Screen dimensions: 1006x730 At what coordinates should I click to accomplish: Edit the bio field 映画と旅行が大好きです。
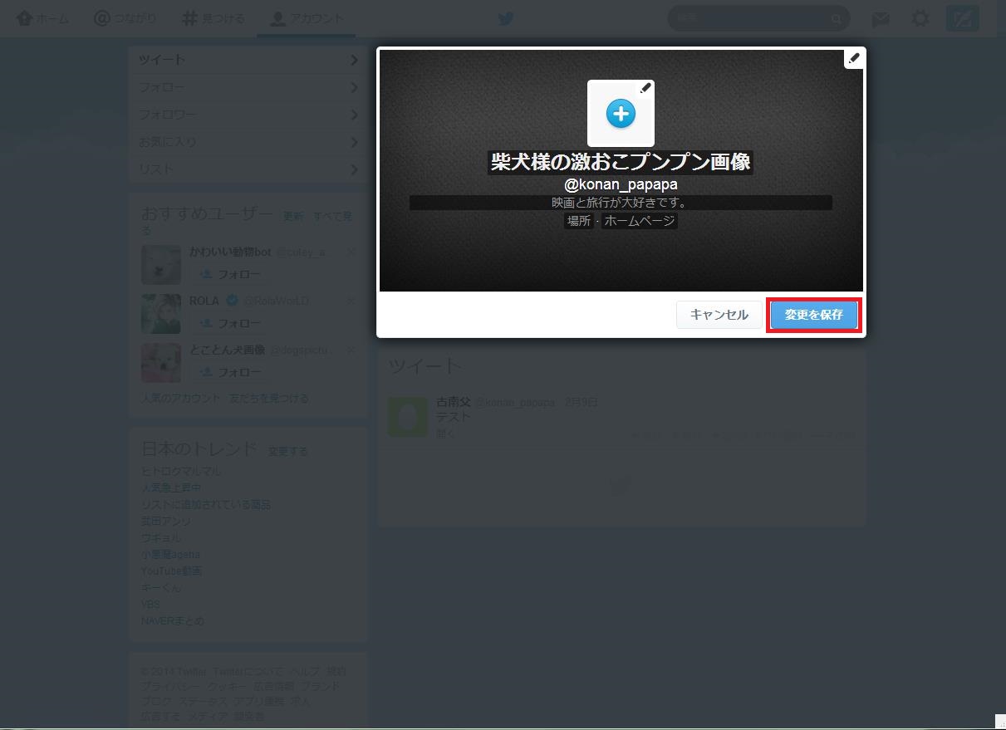pyautogui.click(x=621, y=203)
